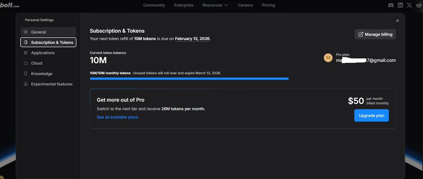
Task: Click the Upgrade plan button
Action: pyautogui.click(x=371, y=116)
